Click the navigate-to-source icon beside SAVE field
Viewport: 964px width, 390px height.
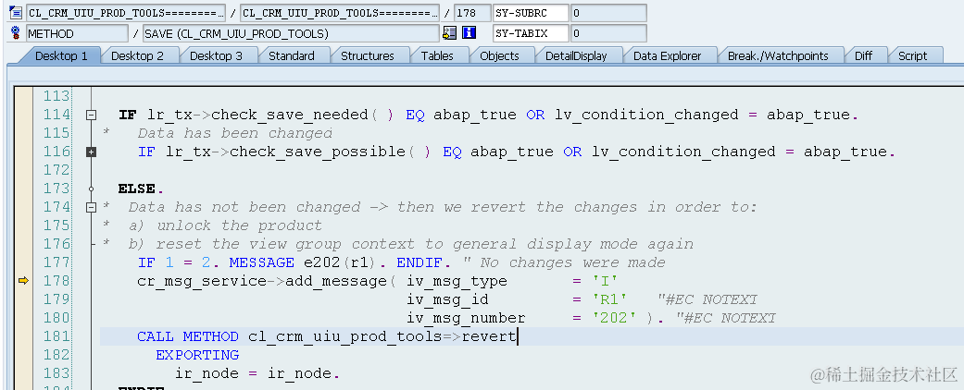click(x=449, y=33)
